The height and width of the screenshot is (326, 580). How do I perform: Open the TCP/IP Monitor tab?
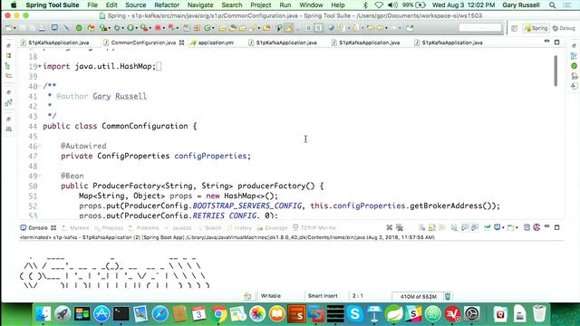pyautogui.click(x=314, y=227)
